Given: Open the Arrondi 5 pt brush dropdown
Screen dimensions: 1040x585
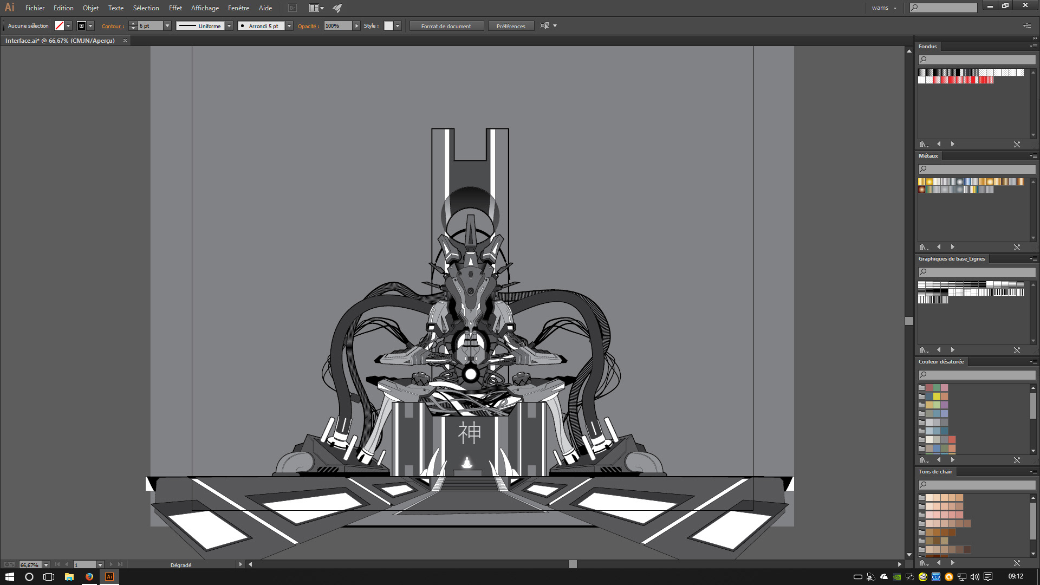Looking at the screenshot, I should (289, 26).
